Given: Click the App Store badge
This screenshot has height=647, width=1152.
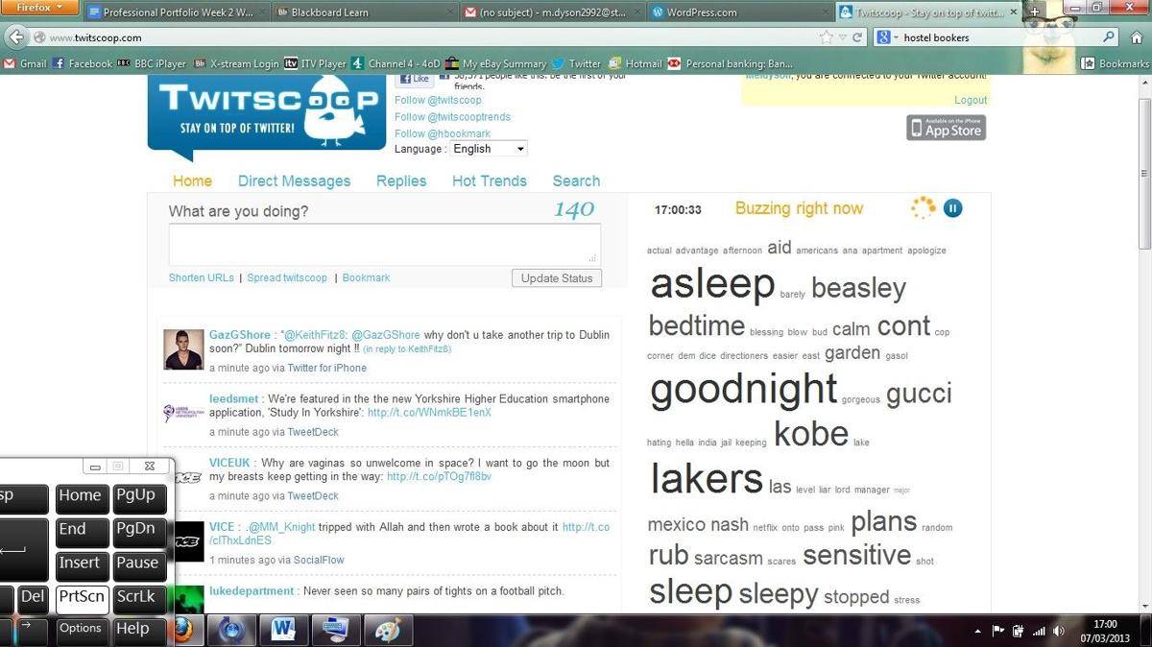Looking at the screenshot, I should point(946,128).
